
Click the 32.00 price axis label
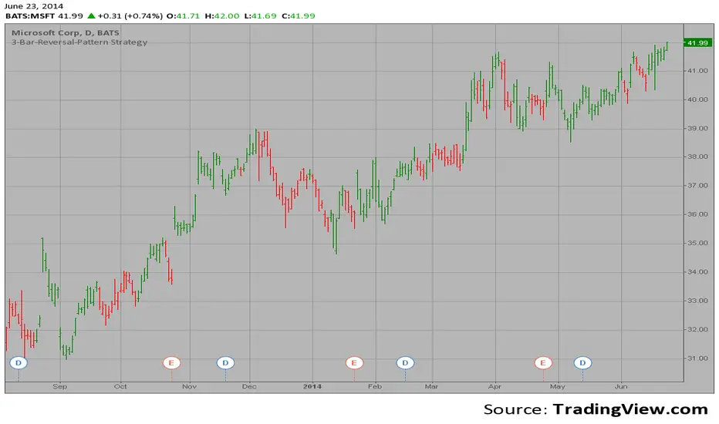(698, 329)
